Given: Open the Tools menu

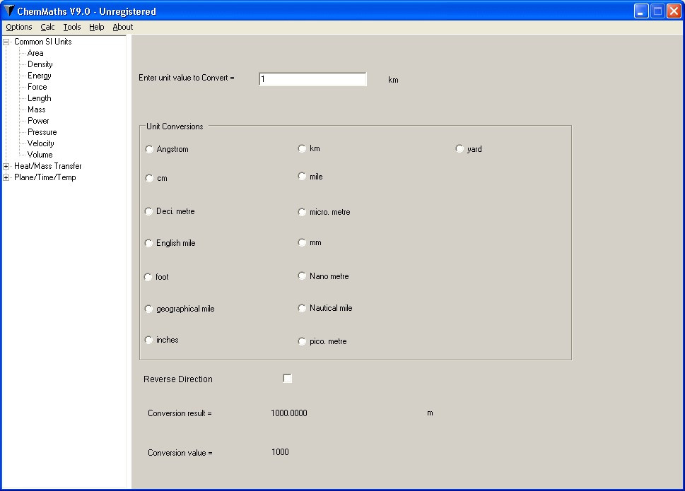Looking at the screenshot, I should pyautogui.click(x=72, y=27).
